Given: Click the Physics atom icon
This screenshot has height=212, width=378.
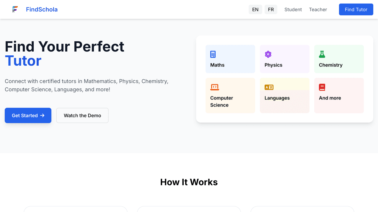Looking at the screenshot, I should coord(268,54).
